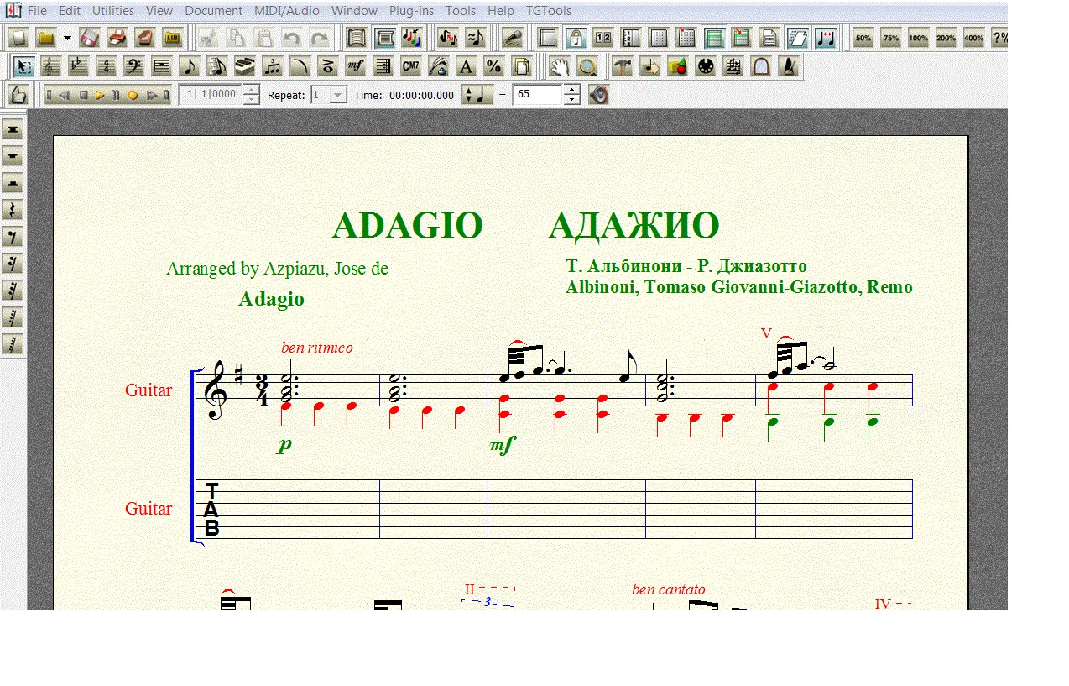Select the Text tool letter A

466,66
